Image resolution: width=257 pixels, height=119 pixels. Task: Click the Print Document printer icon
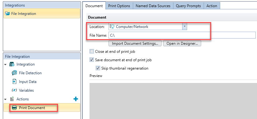tap(15, 108)
